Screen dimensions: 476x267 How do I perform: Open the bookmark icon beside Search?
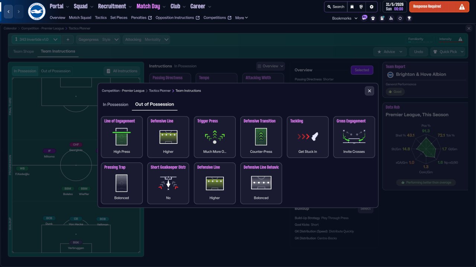click(x=352, y=7)
